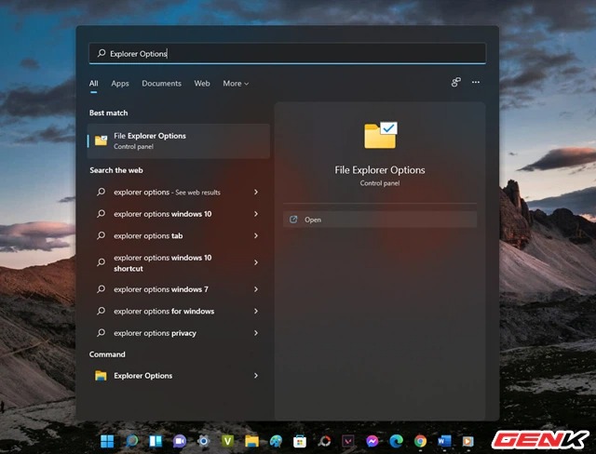The width and height of the screenshot is (596, 454).
Task: Expand the 'explorer options privacy' suggestion arrow
Action: pyautogui.click(x=256, y=333)
